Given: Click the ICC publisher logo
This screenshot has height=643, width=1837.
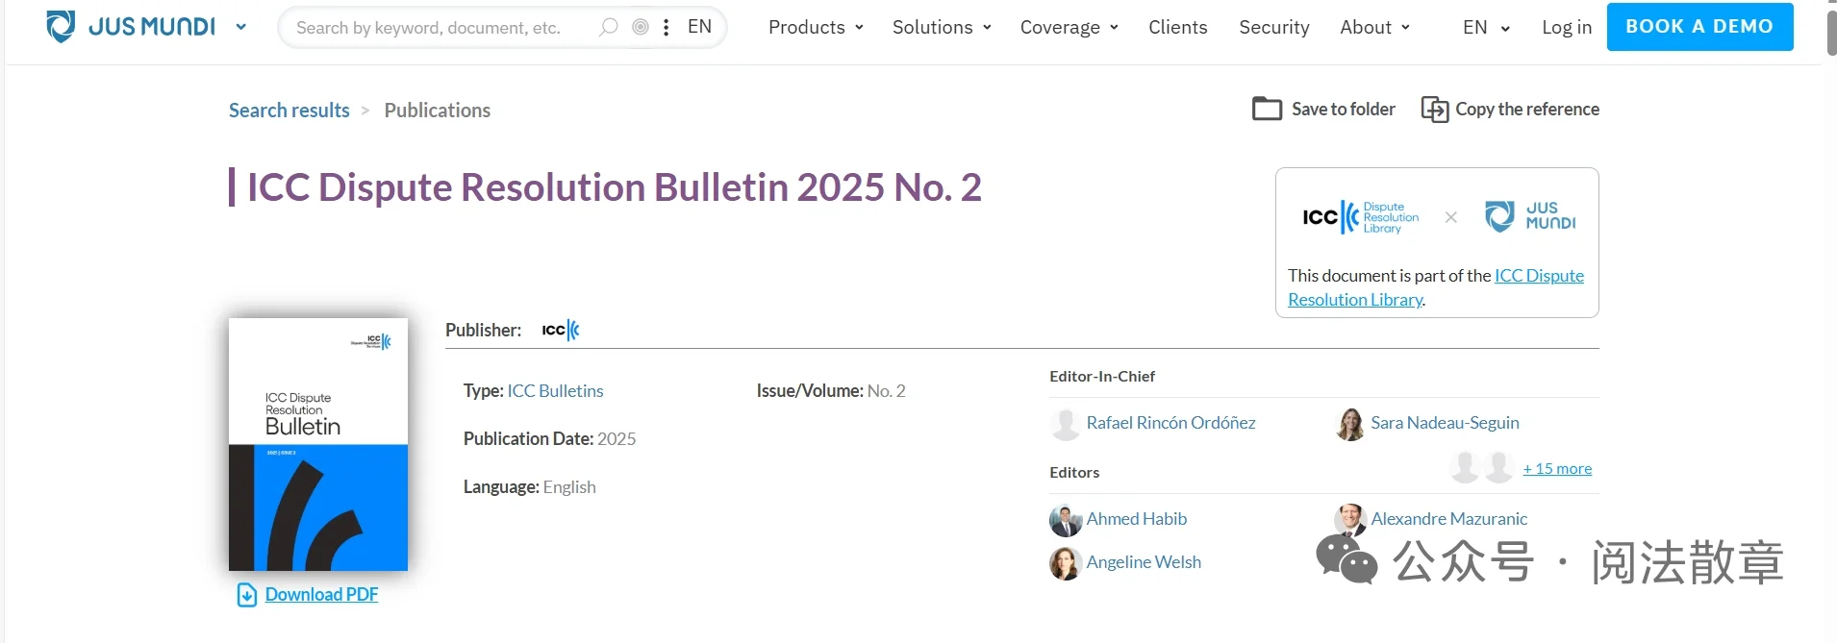Looking at the screenshot, I should [x=561, y=330].
